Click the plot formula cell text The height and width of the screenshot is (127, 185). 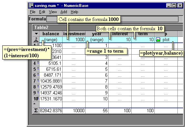pos(166,40)
